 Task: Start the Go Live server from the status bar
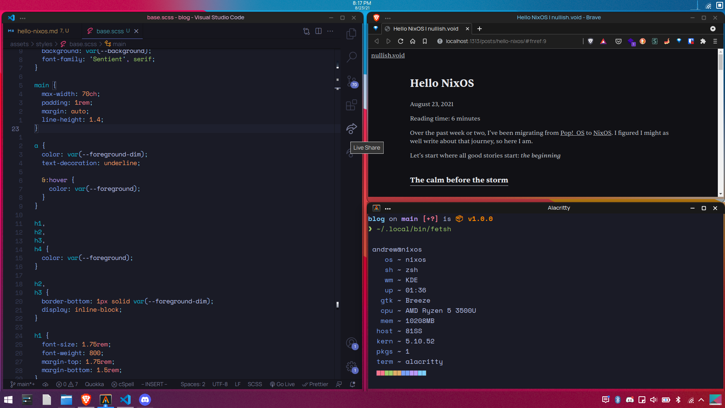click(x=282, y=384)
